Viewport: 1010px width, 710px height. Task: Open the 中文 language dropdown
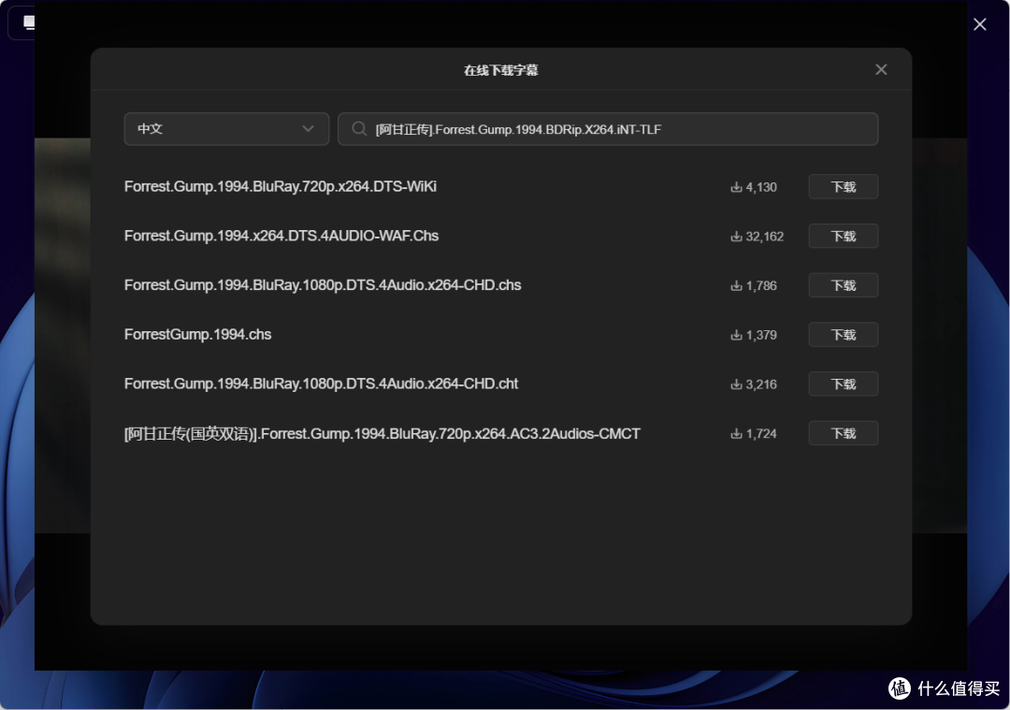226,129
